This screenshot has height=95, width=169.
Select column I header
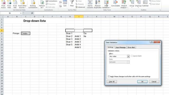pyautogui.click(x=79, y=17)
